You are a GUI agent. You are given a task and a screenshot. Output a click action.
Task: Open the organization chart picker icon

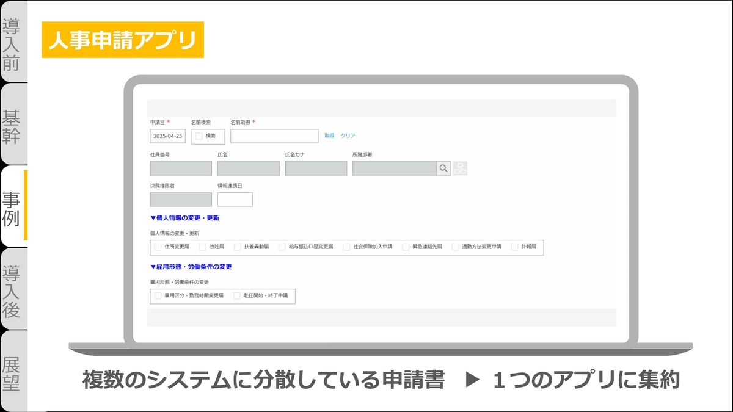coord(460,168)
